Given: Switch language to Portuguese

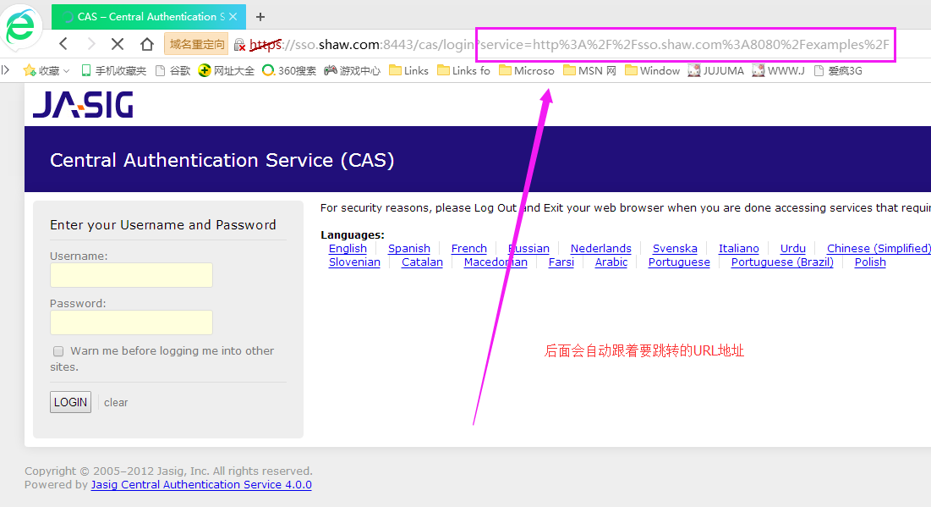Looking at the screenshot, I should pos(679,262).
